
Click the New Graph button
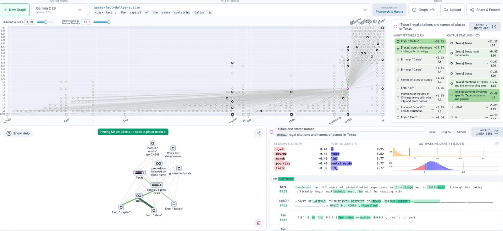point(15,10)
